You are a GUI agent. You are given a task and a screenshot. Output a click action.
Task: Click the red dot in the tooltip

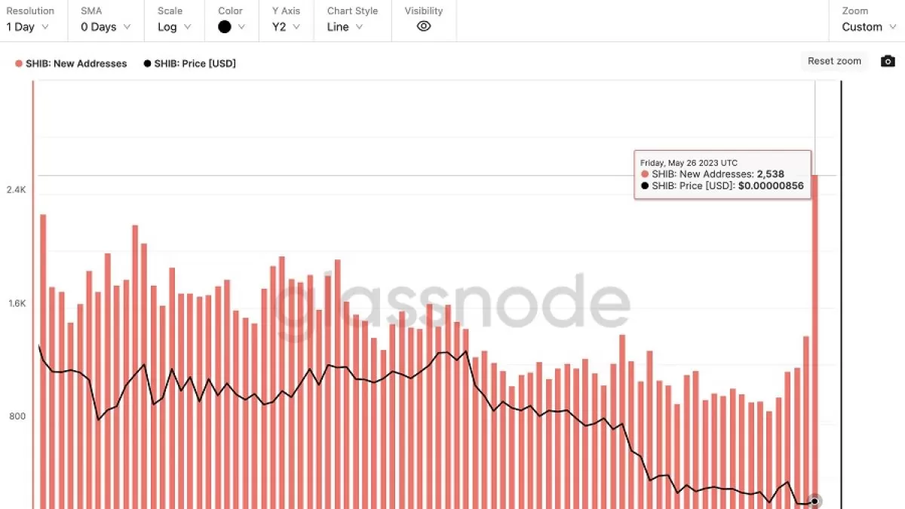(x=645, y=174)
